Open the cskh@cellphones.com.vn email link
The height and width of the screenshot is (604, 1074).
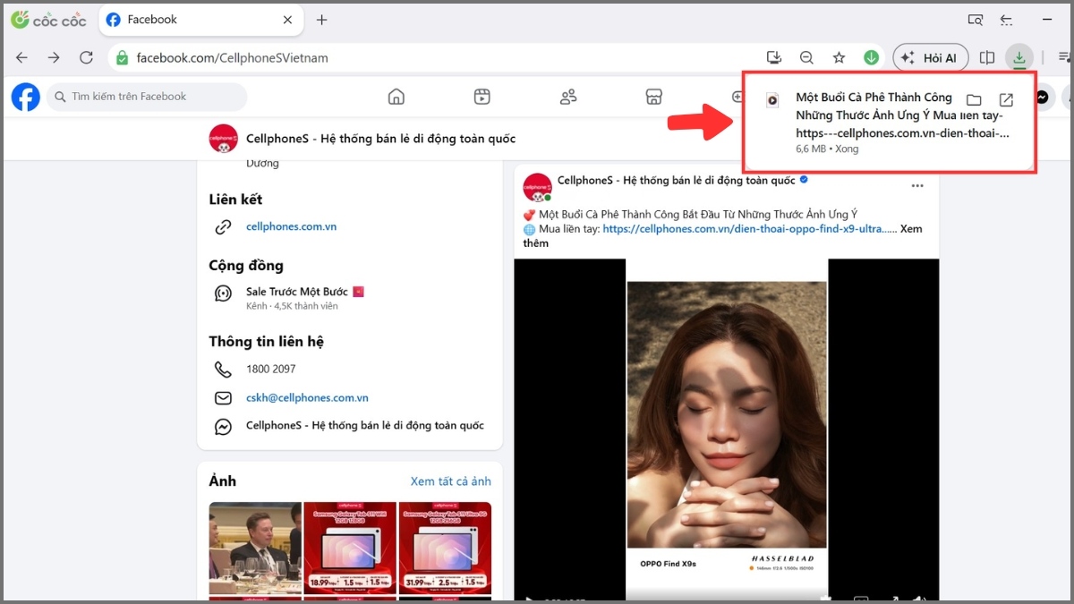pos(307,397)
